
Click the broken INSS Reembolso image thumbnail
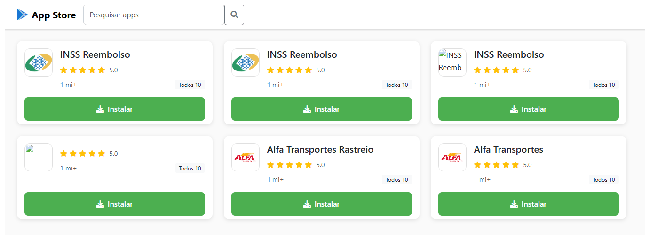coord(452,62)
